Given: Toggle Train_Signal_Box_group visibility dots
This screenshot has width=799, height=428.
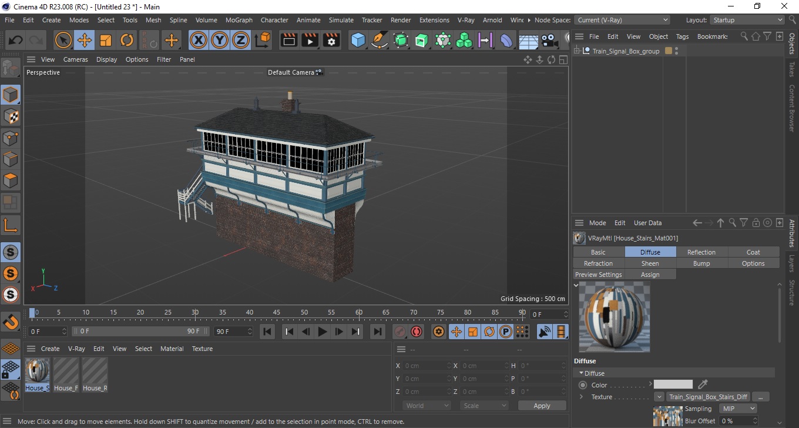Looking at the screenshot, I should [677, 51].
